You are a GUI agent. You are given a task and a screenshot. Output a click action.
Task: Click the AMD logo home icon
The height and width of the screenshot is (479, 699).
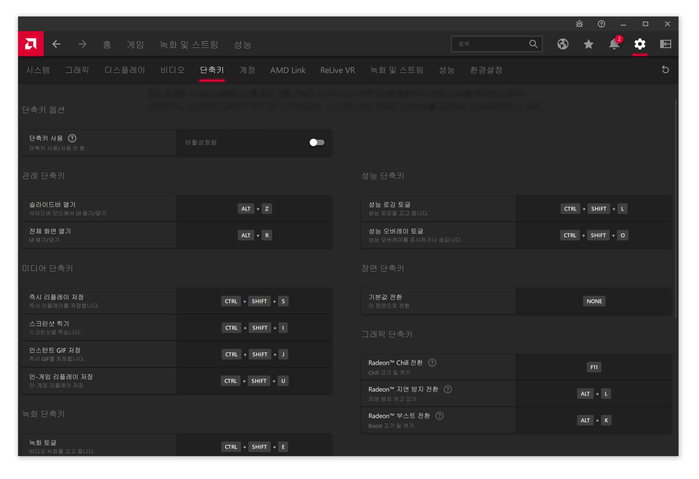pos(31,44)
